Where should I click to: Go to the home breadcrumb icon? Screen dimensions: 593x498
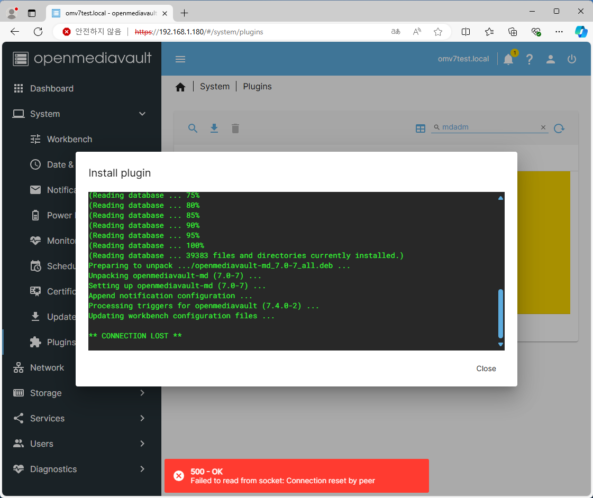click(180, 87)
